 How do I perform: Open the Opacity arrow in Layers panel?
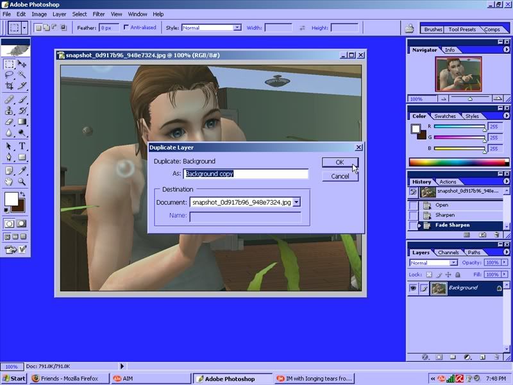[x=504, y=262]
